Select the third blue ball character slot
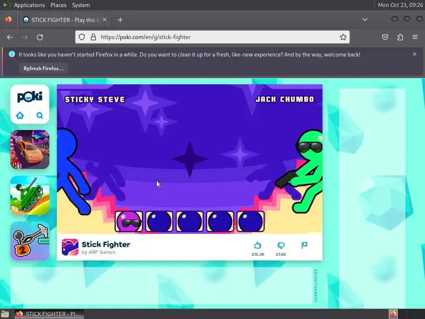Viewport: 425px width, 319px height. click(x=189, y=222)
